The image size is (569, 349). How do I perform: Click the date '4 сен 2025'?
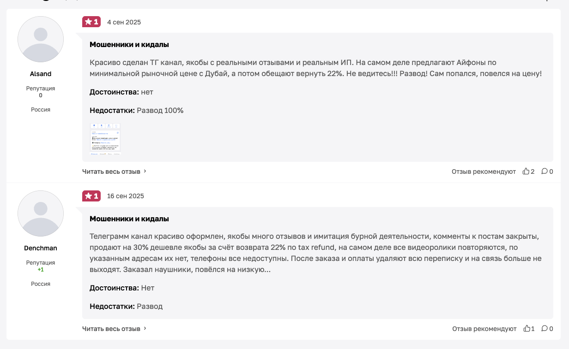pyautogui.click(x=124, y=22)
